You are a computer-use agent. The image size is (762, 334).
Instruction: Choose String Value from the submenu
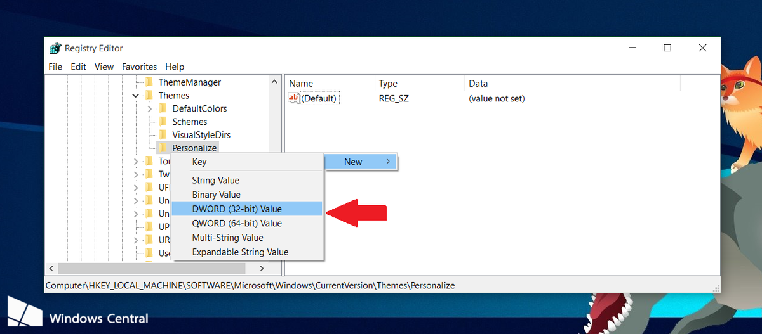coord(248,181)
